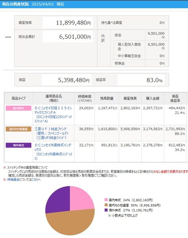Click the 86.1% profit rate in the gold fund row

(180, 133)
